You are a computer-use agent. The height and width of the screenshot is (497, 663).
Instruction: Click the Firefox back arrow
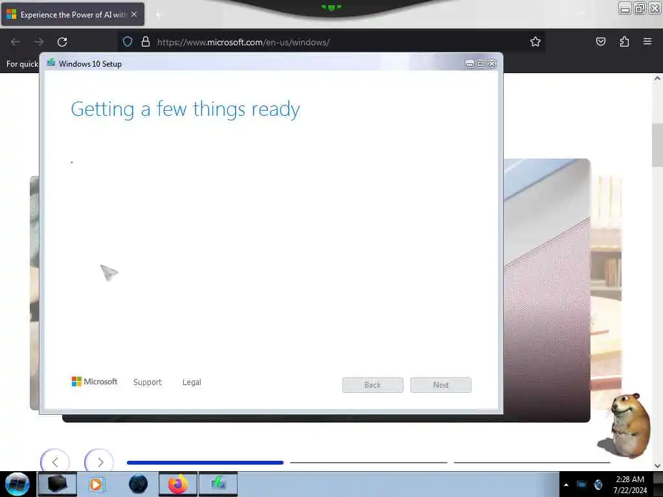[x=16, y=42]
